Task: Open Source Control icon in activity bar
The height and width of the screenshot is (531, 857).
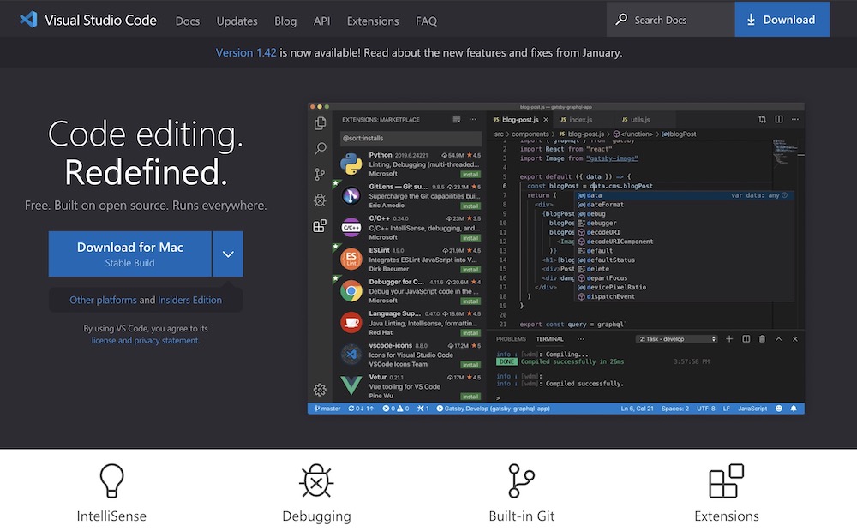Action: coord(320,174)
